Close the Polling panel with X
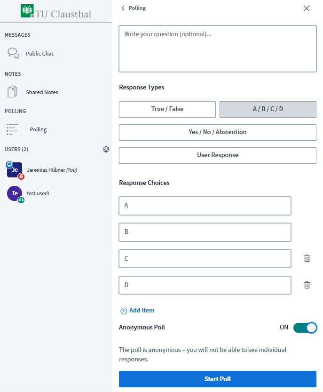This screenshot has width=323, height=392. point(307,8)
